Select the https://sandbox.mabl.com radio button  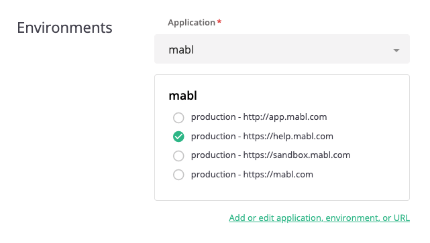(178, 156)
